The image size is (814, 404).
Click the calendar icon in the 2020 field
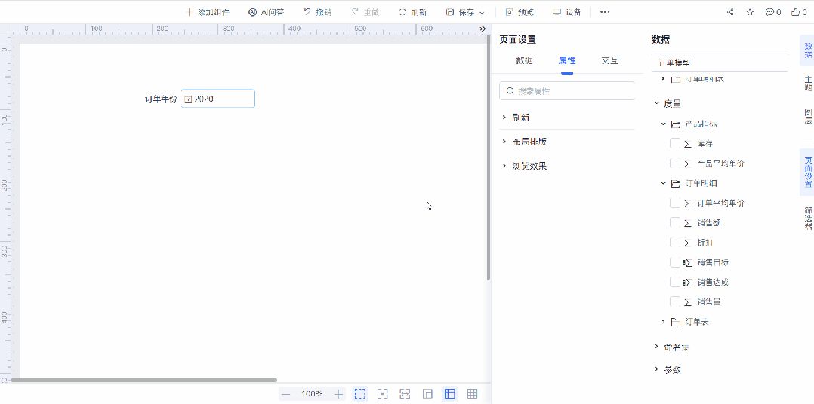[x=189, y=99]
